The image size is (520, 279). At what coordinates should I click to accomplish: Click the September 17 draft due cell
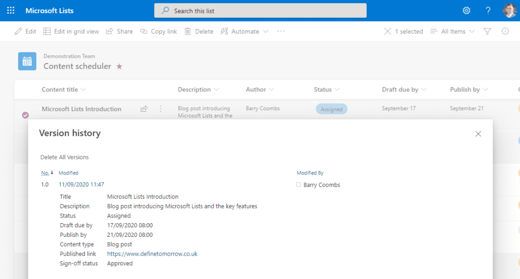(399, 109)
